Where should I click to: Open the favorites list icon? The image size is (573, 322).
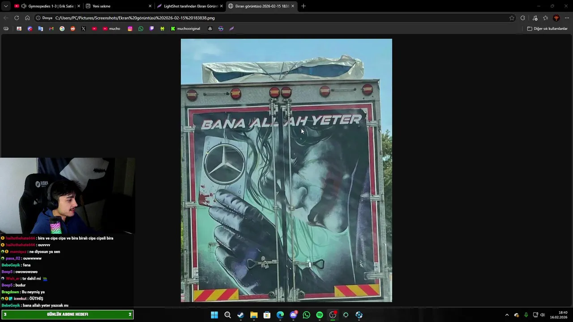coord(546,18)
